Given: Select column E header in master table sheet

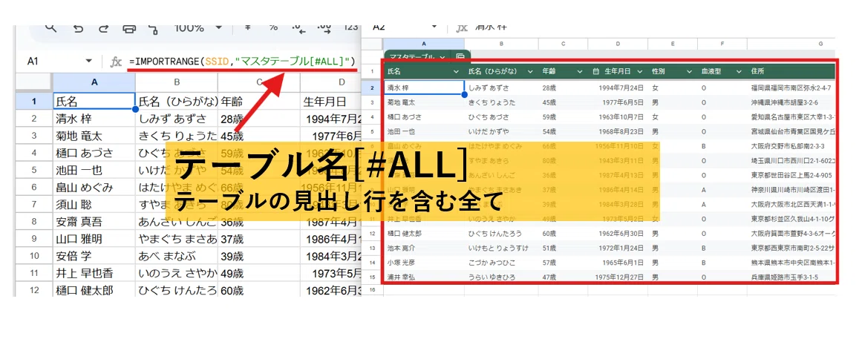Looking at the screenshot, I should [673, 44].
